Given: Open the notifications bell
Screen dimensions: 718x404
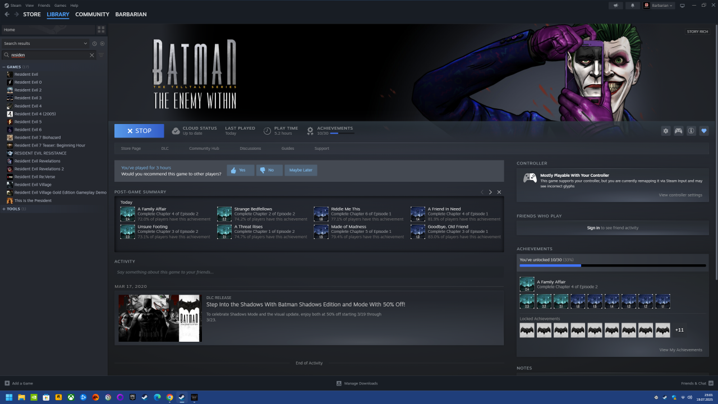Looking at the screenshot, I should pos(633,6).
